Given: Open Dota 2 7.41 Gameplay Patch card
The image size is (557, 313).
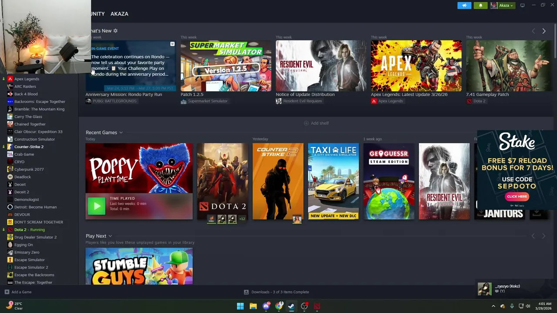Looking at the screenshot, I should [508, 66].
